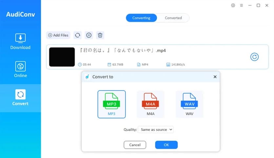This screenshot has width=274, height=158.
Task: Click the 63.7MB file size text
Action: (118, 65)
